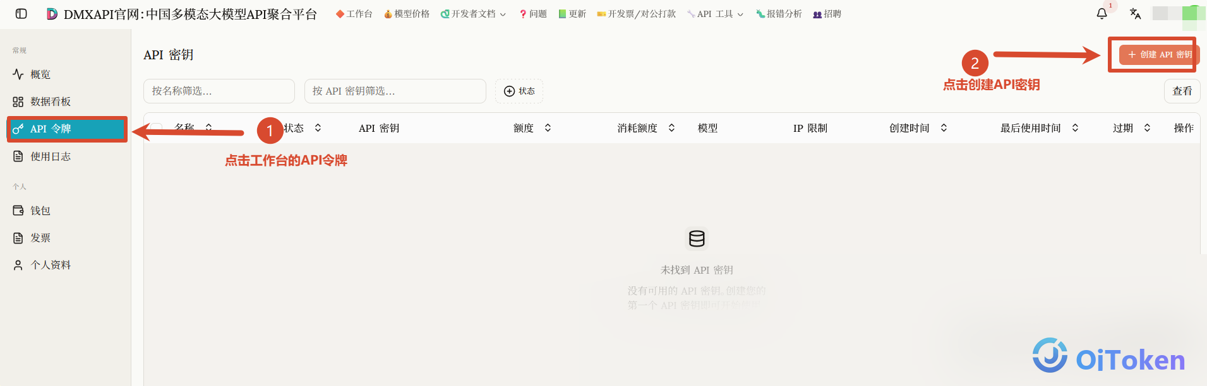Focus the 按名称筛选 input field

point(219,91)
